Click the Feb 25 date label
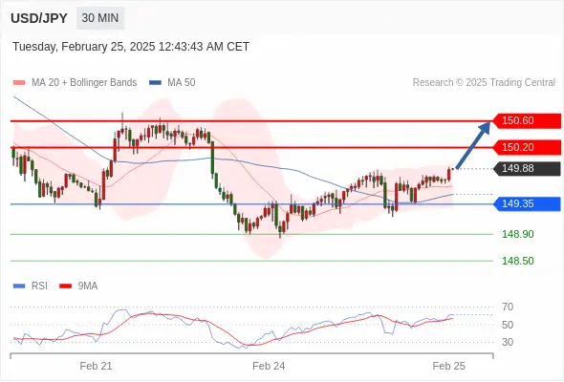 [449, 366]
